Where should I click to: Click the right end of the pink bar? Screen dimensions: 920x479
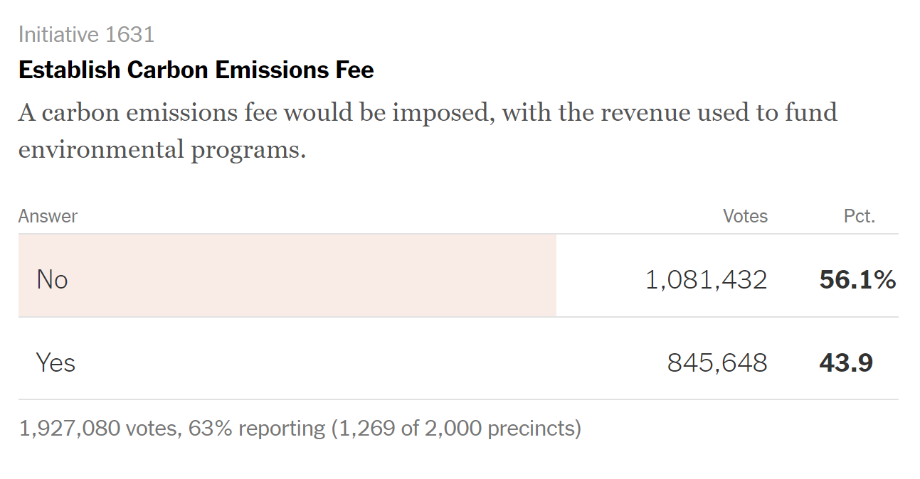coord(551,276)
